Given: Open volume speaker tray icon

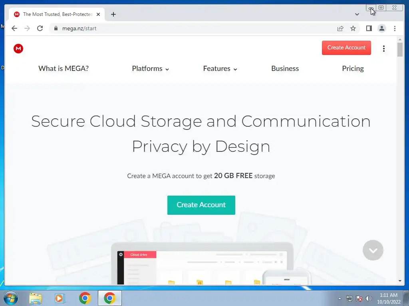Looking at the screenshot, I should tap(369, 298).
